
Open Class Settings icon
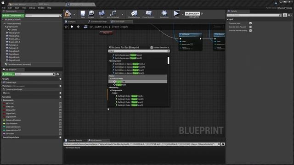tap(134, 13)
